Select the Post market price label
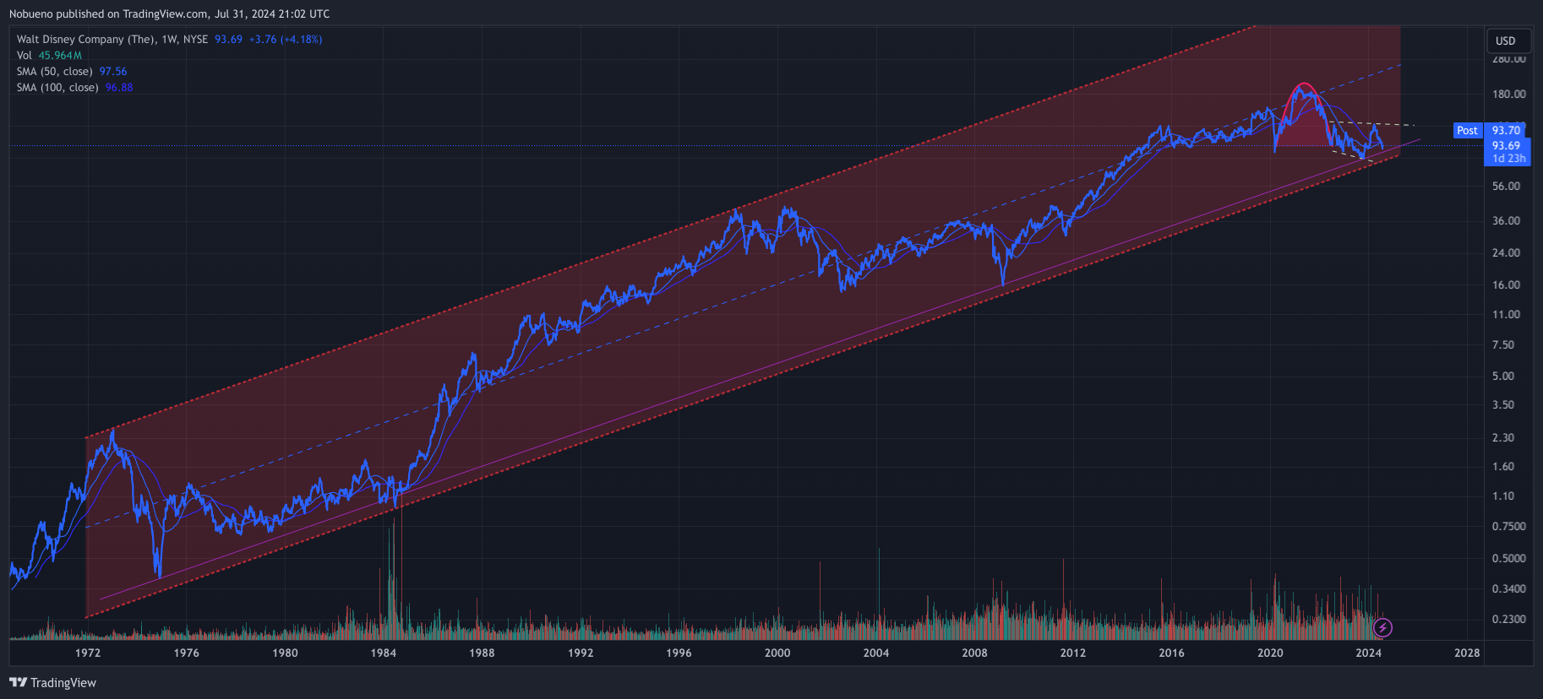 click(1468, 130)
